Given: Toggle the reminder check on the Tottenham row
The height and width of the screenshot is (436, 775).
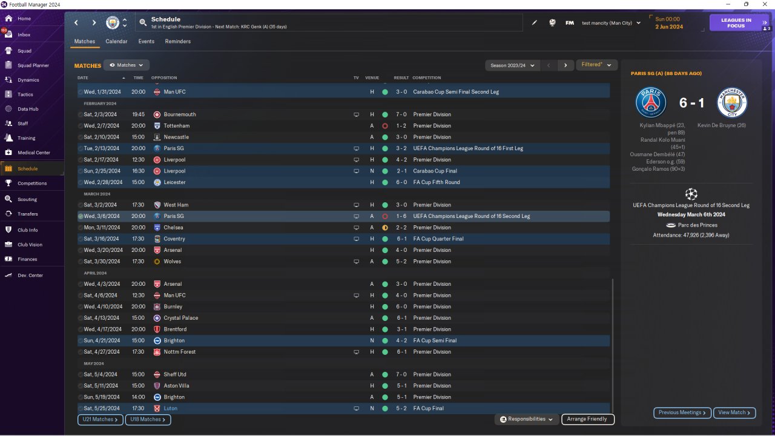Looking at the screenshot, I should tap(81, 126).
